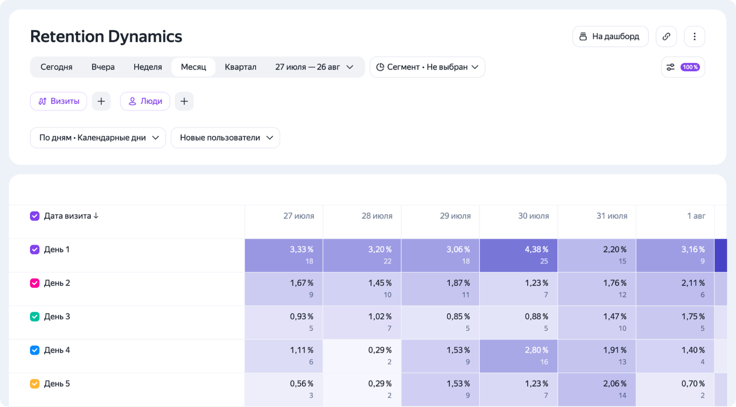Image resolution: width=736 pixels, height=407 pixels.
Task: Switch to the Квартал period tab
Action: tap(240, 67)
